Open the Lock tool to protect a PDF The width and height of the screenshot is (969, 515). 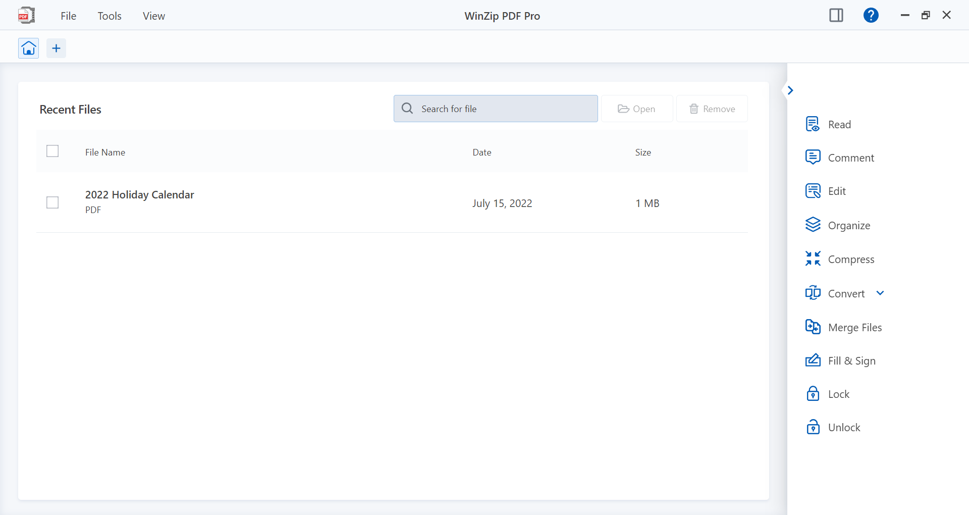tap(839, 394)
